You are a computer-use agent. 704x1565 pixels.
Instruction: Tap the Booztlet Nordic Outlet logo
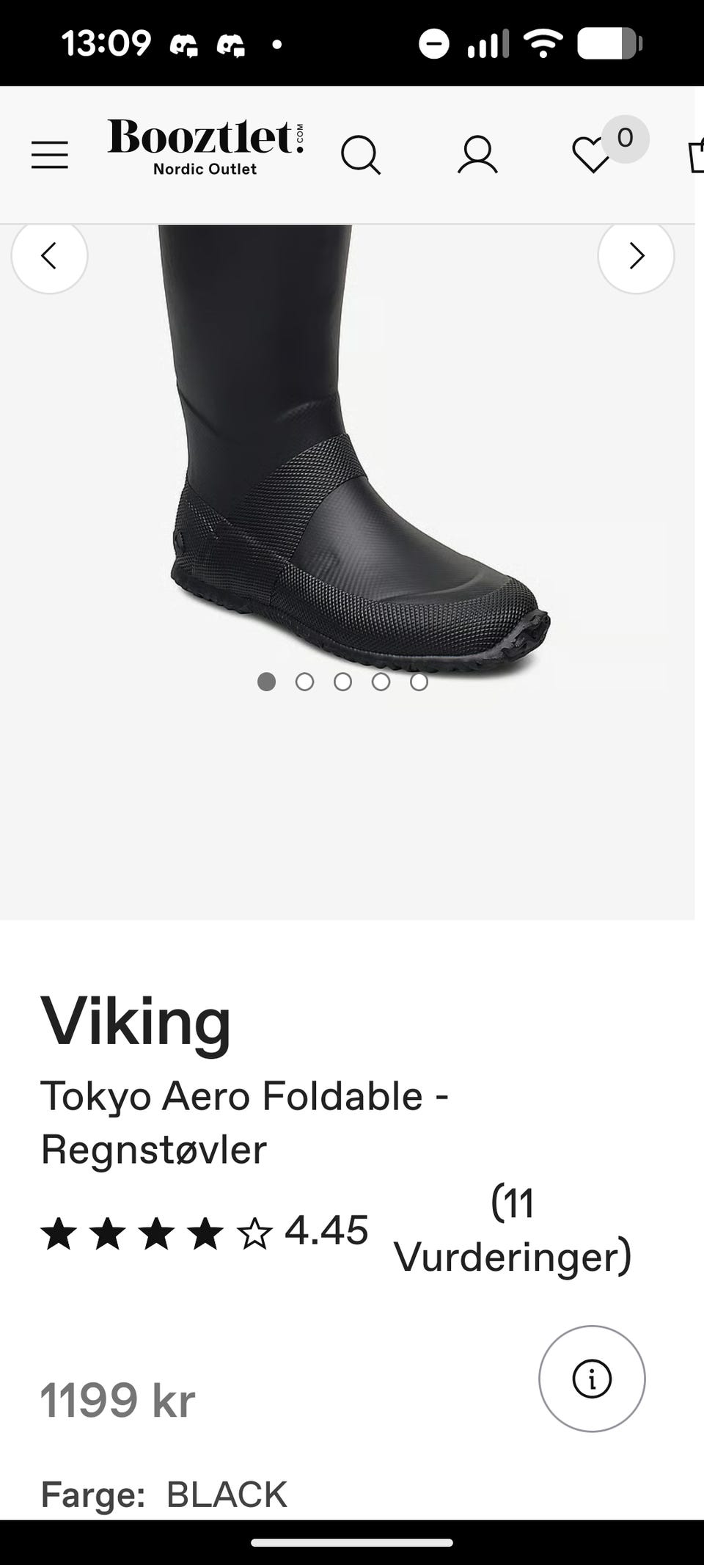coord(205,147)
